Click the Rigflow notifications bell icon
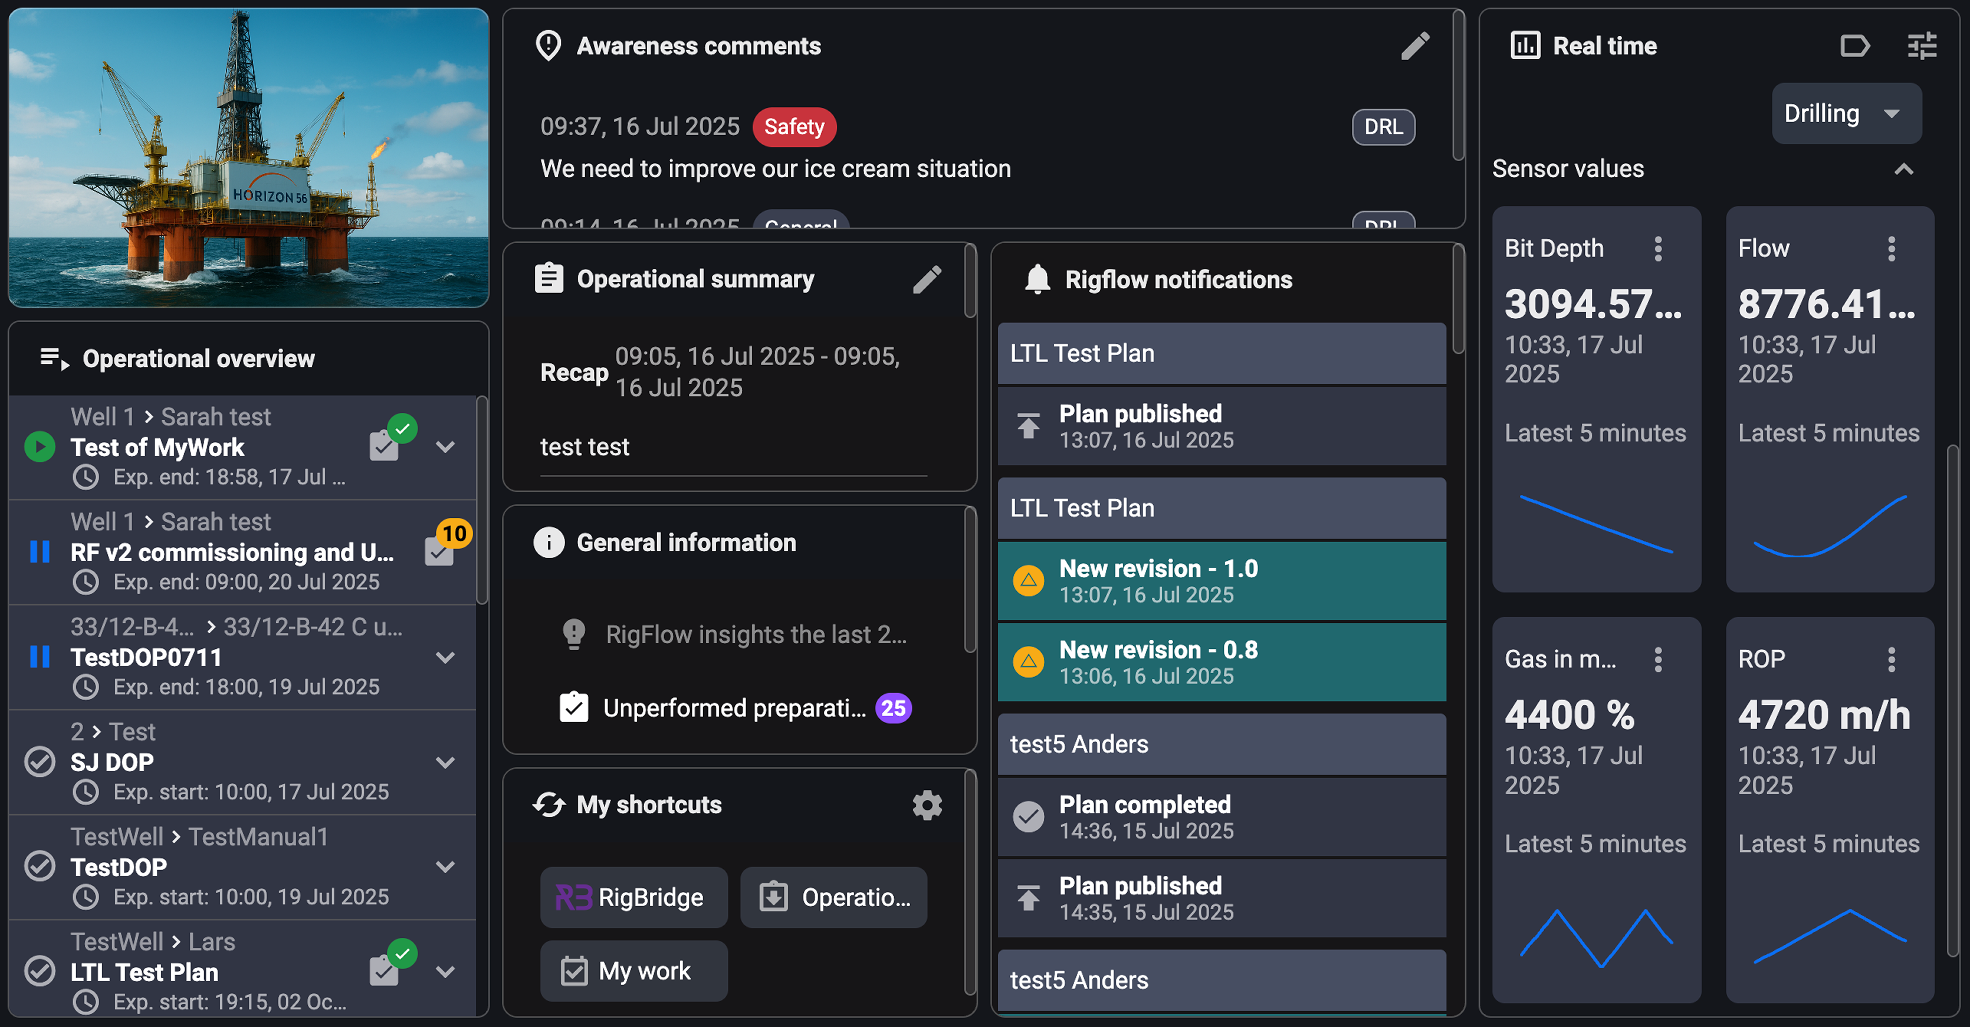 tap(1037, 279)
